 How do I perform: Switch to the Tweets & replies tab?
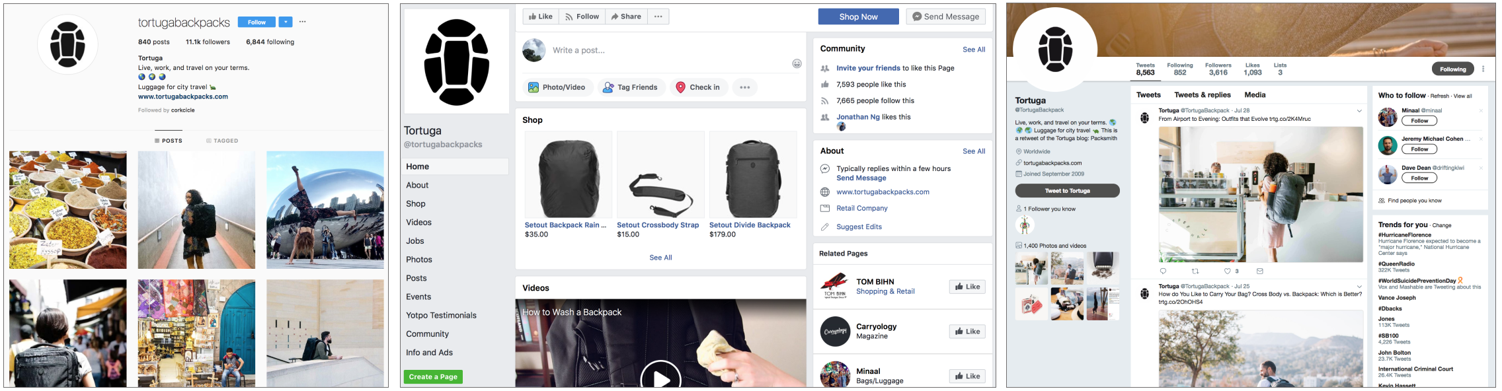pyautogui.click(x=1202, y=95)
